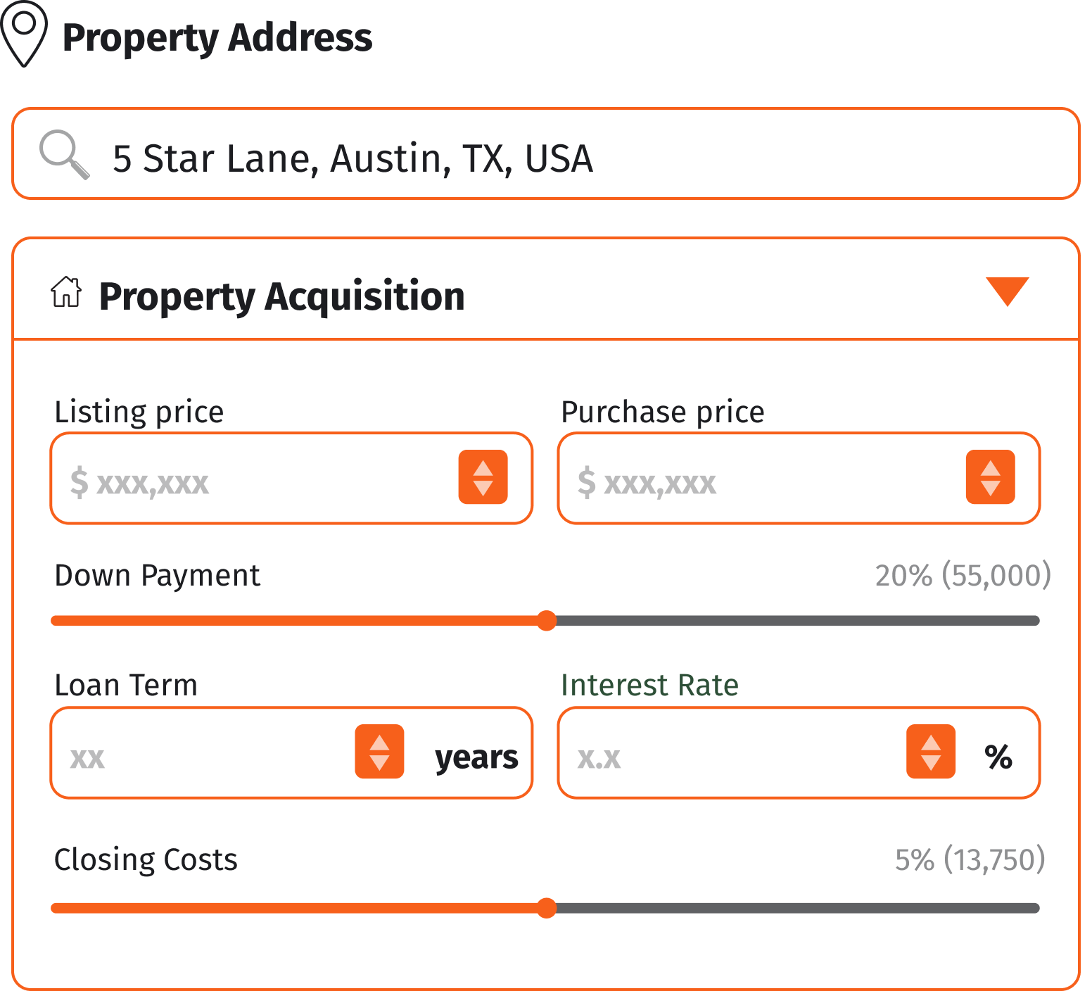This screenshot has height=991, width=1092.
Task: Decrease Interest Rate with the down arrow
Action: tap(930, 764)
